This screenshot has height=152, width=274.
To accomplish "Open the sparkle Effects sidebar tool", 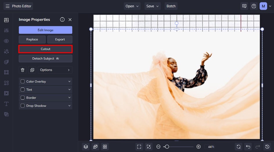I will coord(6,51).
